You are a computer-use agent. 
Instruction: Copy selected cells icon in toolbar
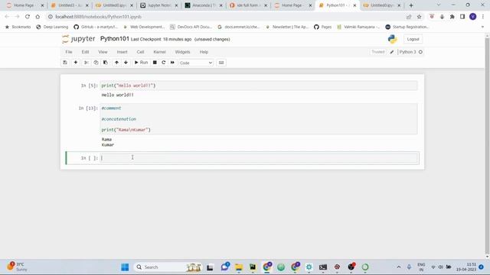click(x=96, y=63)
